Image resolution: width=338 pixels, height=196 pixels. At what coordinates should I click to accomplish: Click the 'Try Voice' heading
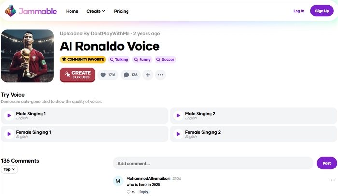click(x=13, y=95)
